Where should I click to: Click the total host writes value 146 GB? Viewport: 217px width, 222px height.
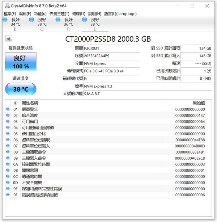click(x=196, y=56)
